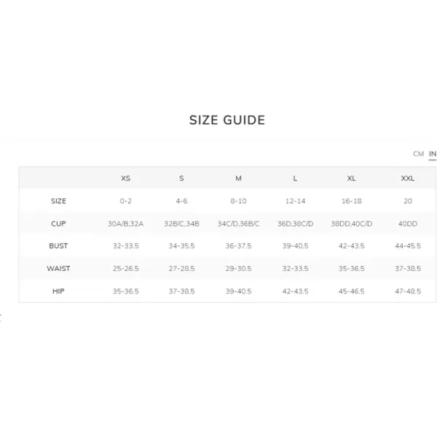
Task: Select the 12-14 size cell under L
Action: (295, 201)
